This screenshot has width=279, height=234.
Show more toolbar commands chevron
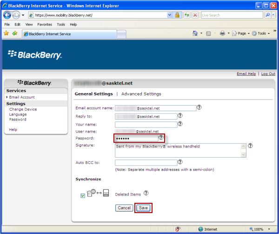coord(275,31)
